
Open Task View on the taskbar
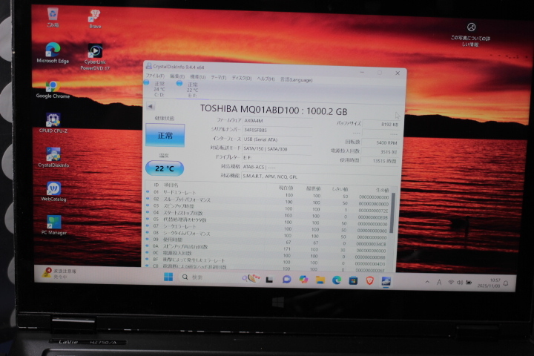click(x=269, y=280)
